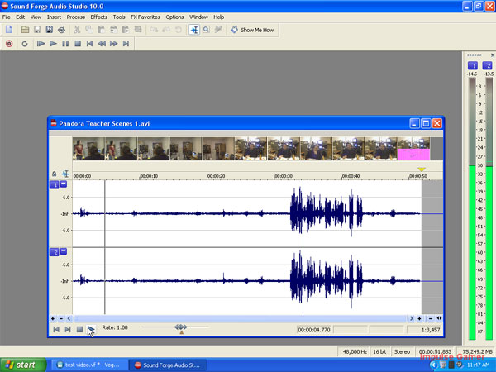Screen dimensions: 496x372
Task: Click the horizontal scrollbar's left arrow
Action: [x=69, y=318]
